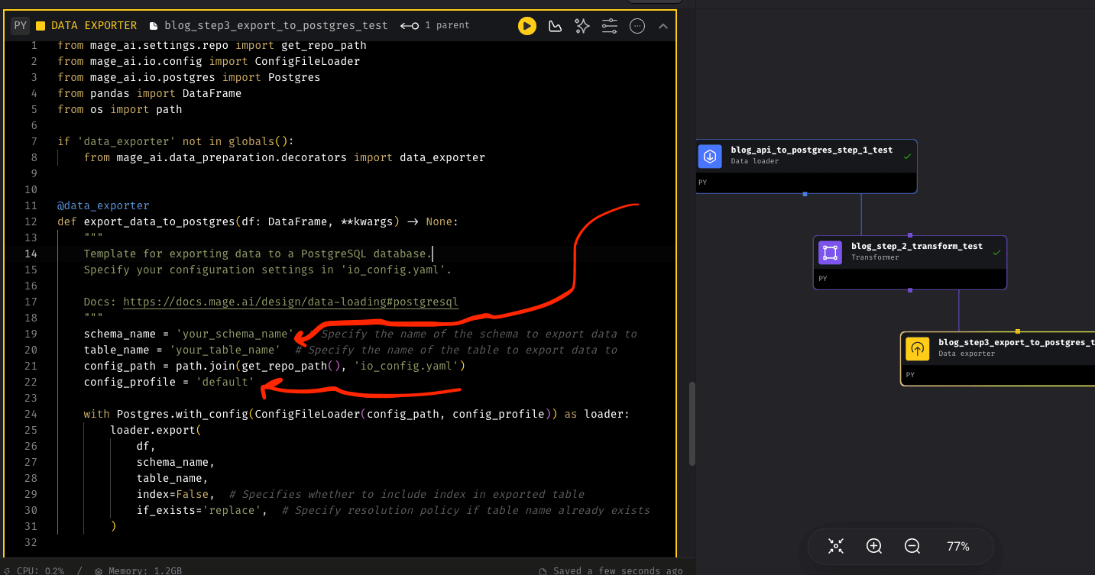Click the yellow block color square
This screenshot has height=575, width=1095.
coord(40,25)
